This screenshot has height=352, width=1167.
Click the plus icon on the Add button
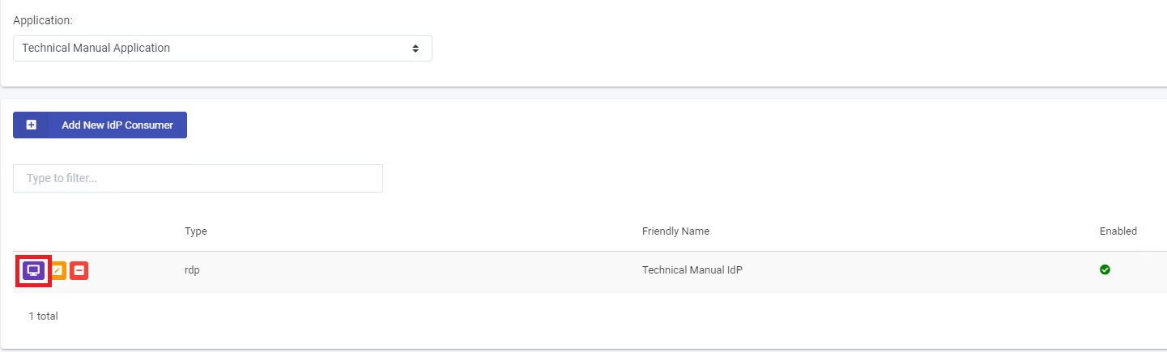pos(32,125)
